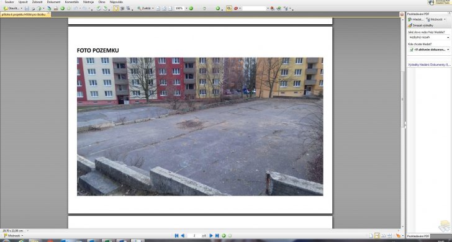Click the rotate counterclockwise icon

click(99, 8)
